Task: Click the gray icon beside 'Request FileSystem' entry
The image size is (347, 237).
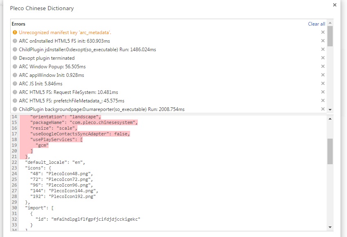Action: (x=15, y=92)
